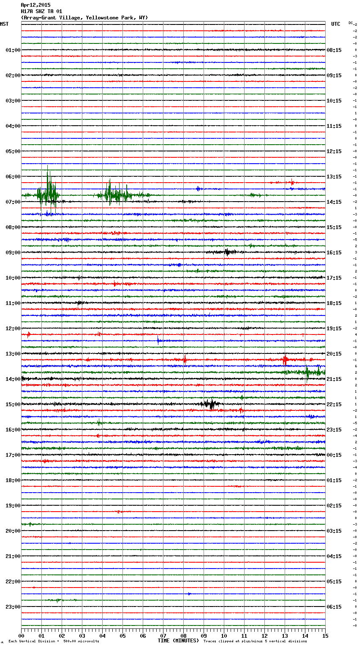Screen dimensions: 359x647
Task: Select the 01:00 MST time label
Action: [x=13, y=50]
